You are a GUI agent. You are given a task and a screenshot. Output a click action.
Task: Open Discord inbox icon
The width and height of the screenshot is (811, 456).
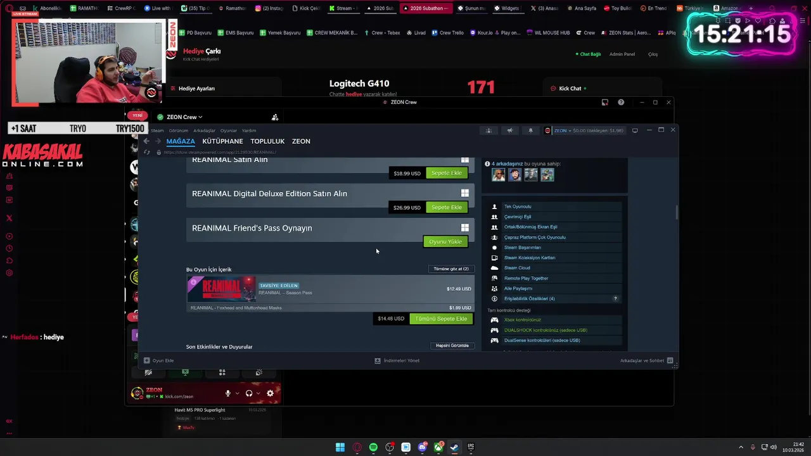[605, 102]
